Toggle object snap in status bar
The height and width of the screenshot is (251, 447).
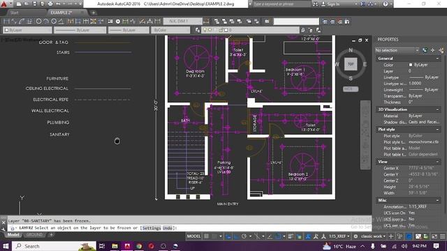(x=278, y=236)
